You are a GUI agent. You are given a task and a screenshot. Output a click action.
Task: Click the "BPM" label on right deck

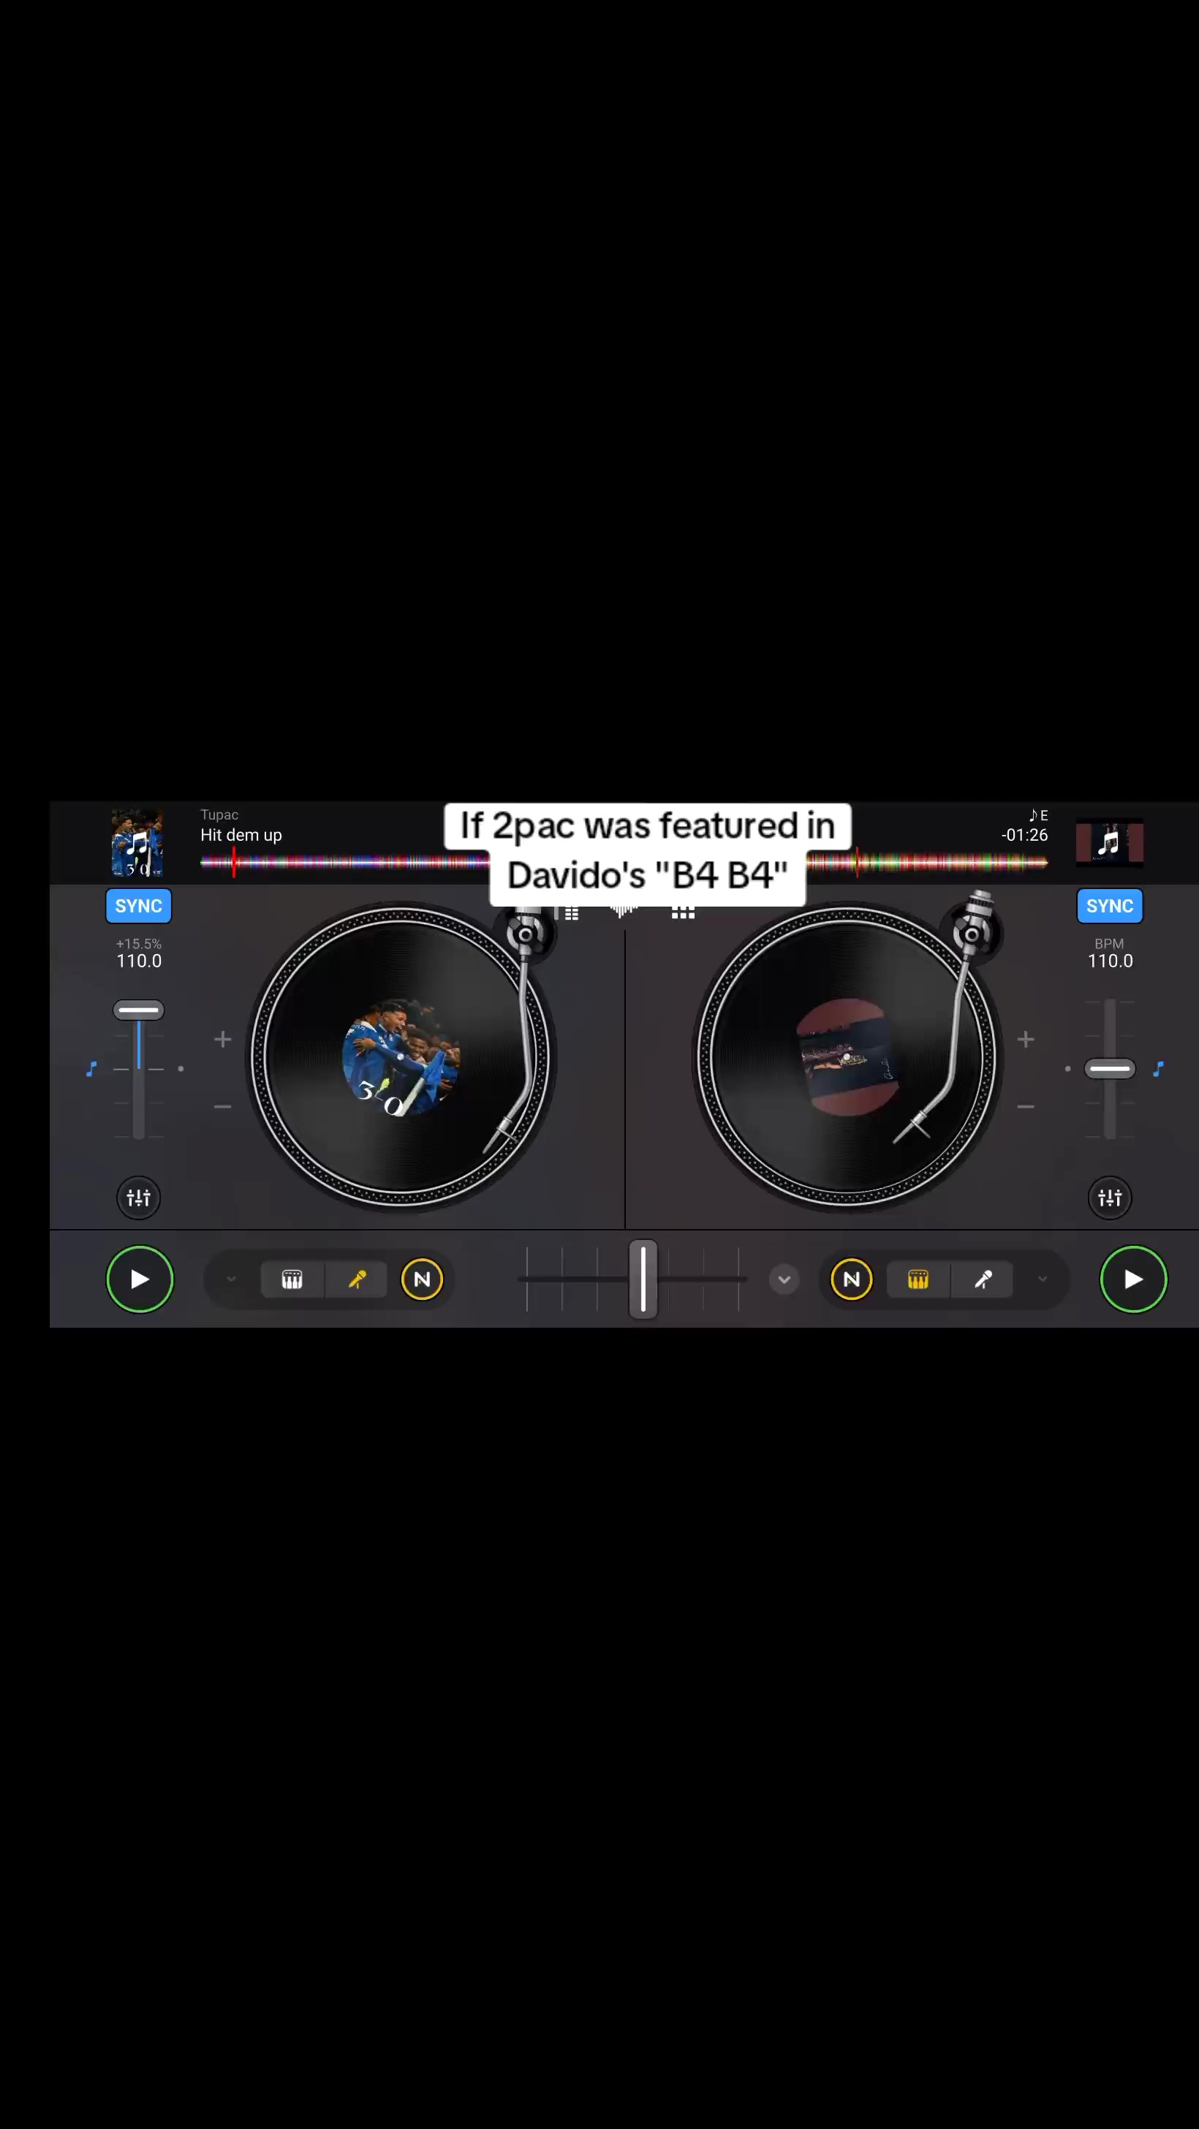coord(1109,943)
